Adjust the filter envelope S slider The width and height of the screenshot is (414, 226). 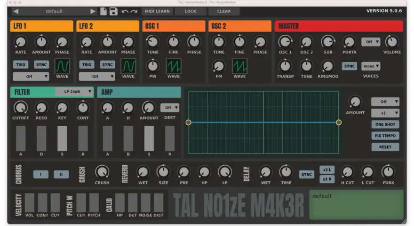click(x=62, y=138)
